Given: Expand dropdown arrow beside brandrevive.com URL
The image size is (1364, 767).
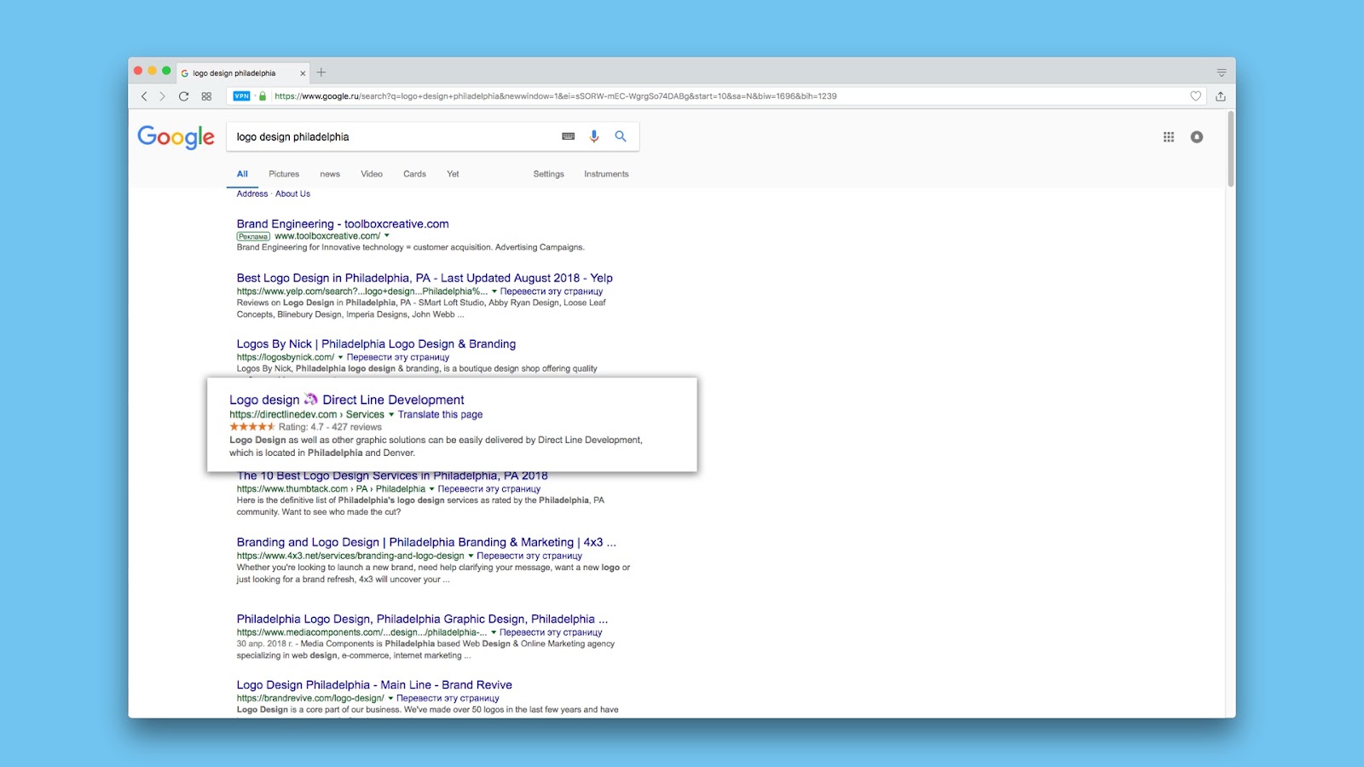Looking at the screenshot, I should (390, 698).
